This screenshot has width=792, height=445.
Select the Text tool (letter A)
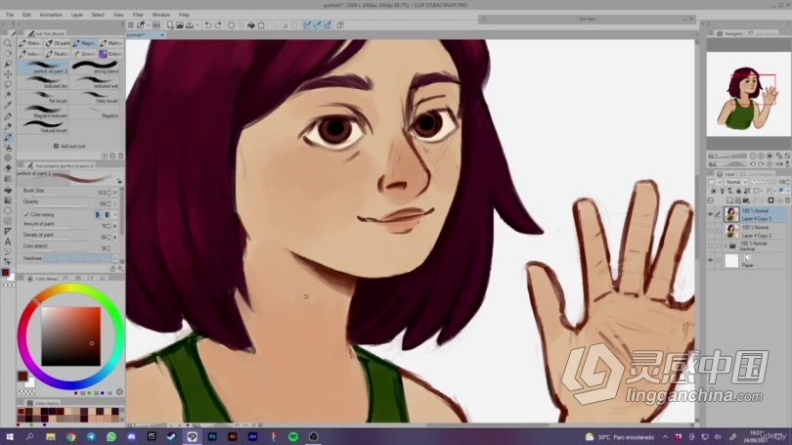pyautogui.click(x=8, y=242)
